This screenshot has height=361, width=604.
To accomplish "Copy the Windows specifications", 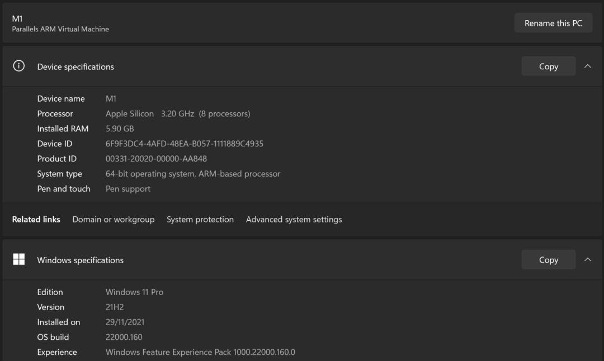I will point(548,259).
